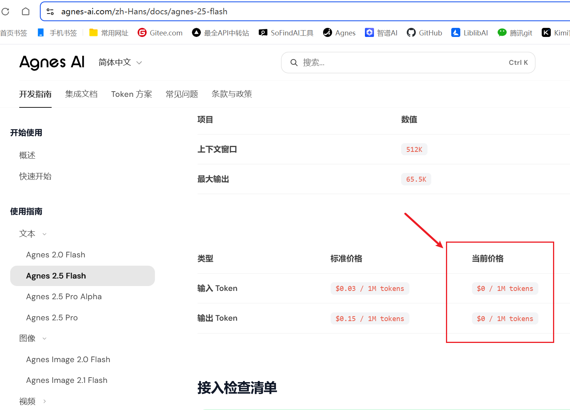Open the 常见问题 tab
The image size is (570, 410).
point(182,94)
